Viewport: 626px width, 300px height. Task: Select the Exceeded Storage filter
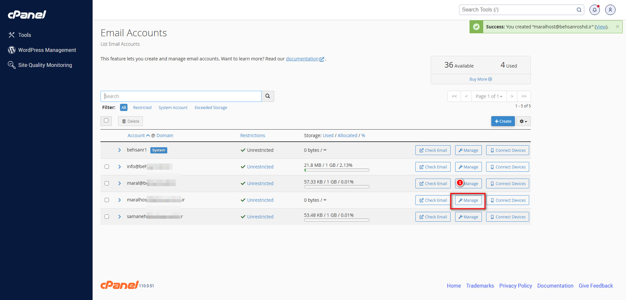pos(211,107)
